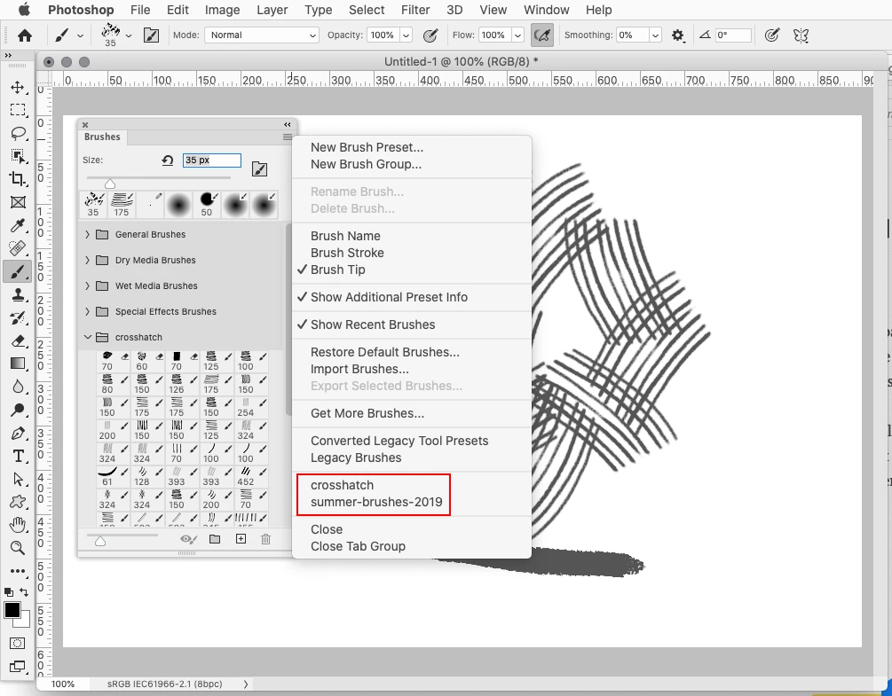
Task: Select the Path Selection tool
Action: [18, 479]
